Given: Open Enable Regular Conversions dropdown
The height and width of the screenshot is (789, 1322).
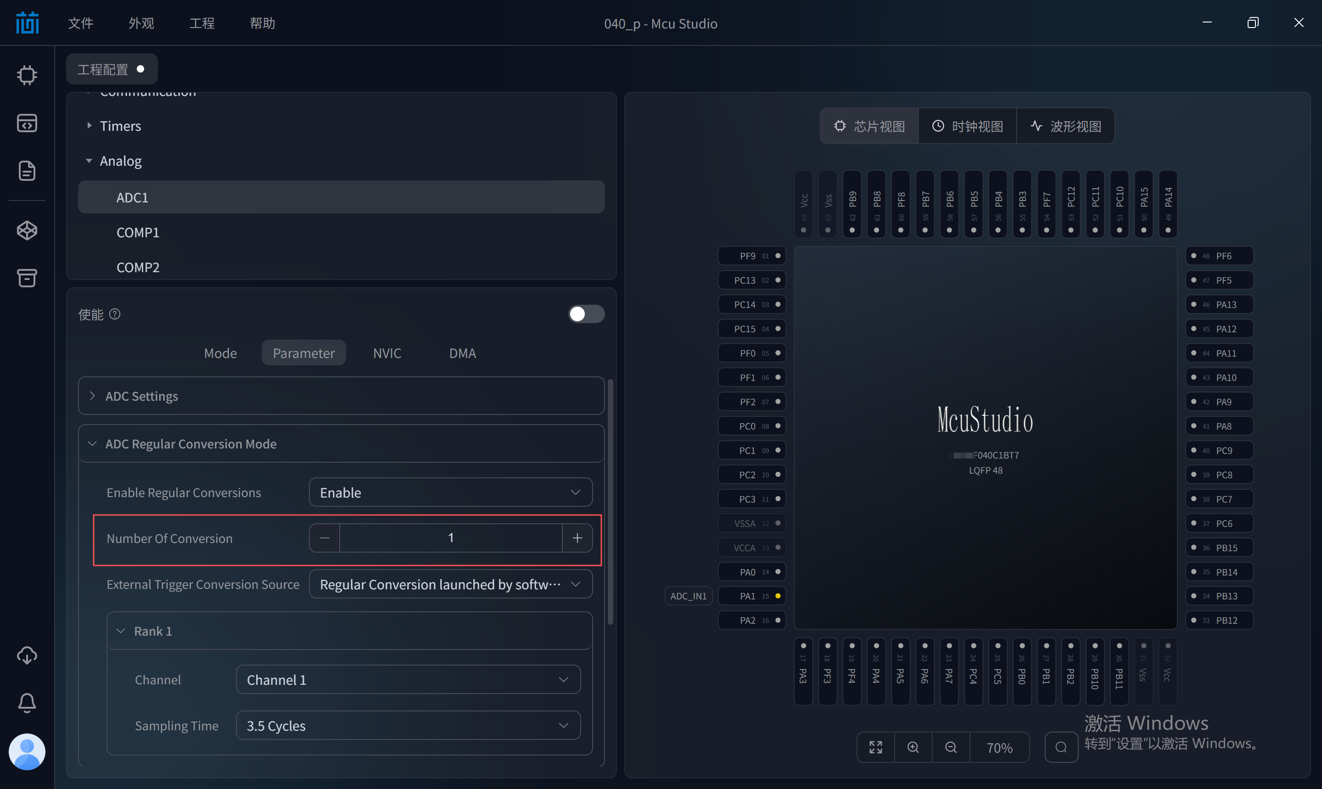Looking at the screenshot, I should (450, 492).
